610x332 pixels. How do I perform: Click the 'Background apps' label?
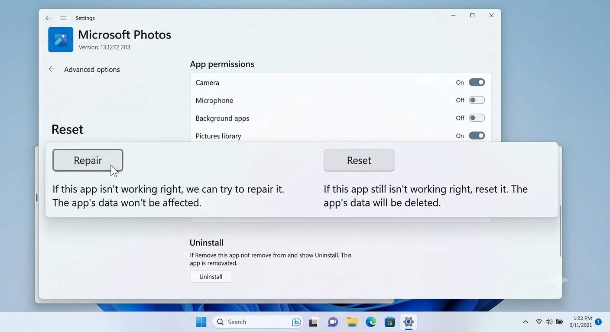222,118
